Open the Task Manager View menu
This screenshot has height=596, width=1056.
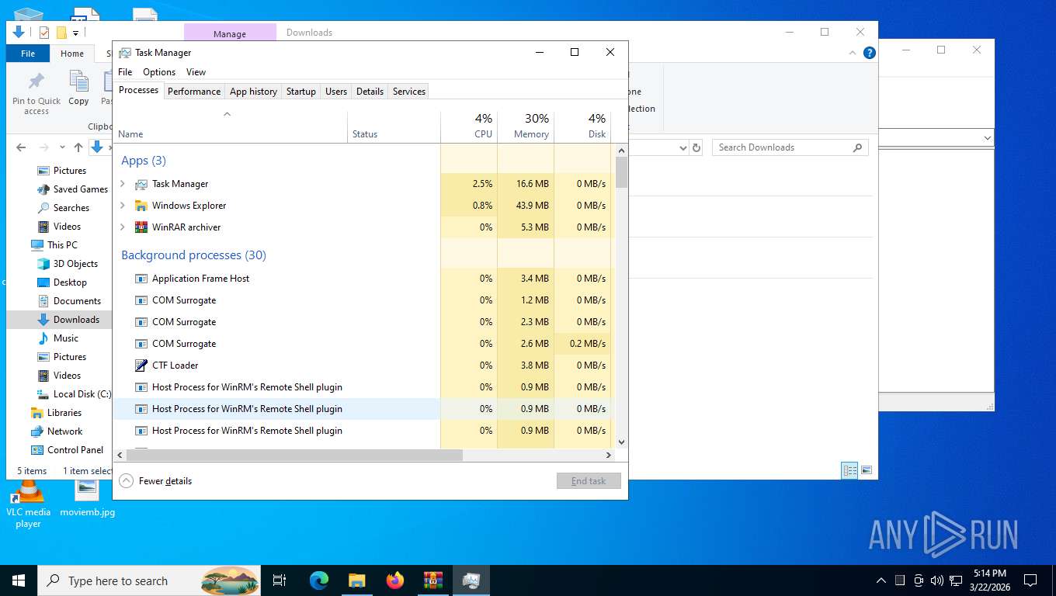tap(196, 72)
